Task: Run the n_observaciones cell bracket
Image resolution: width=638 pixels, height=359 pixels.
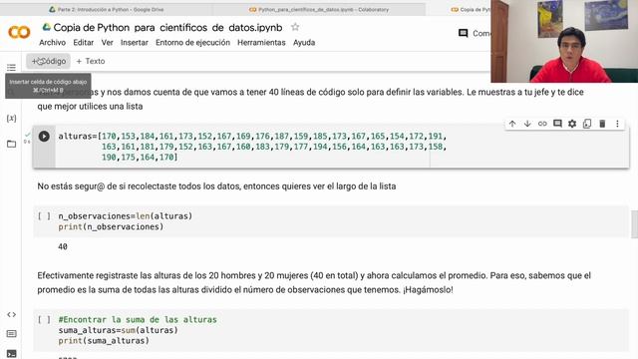Action: point(44,215)
